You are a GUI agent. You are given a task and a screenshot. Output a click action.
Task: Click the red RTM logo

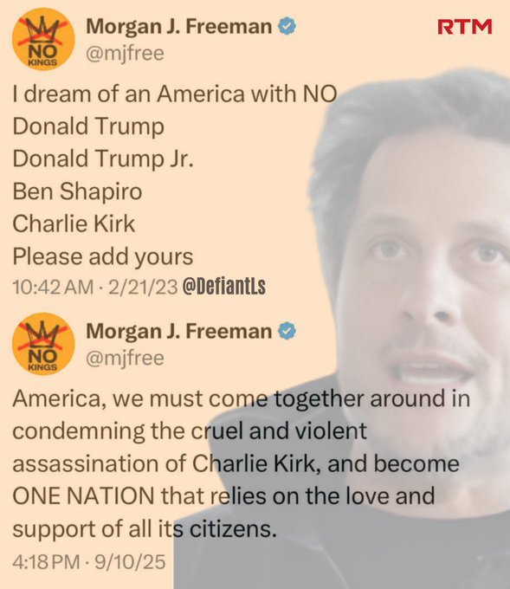(x=465, y=27)
